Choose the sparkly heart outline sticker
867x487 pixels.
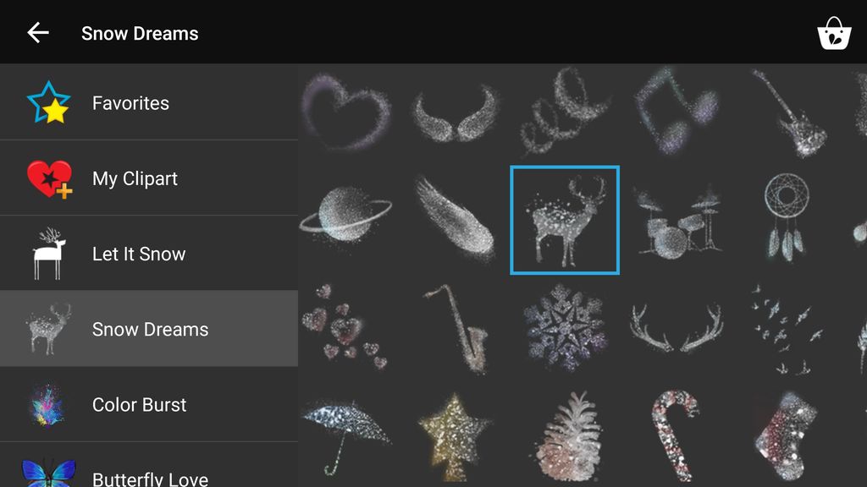[x=345, y=112]
